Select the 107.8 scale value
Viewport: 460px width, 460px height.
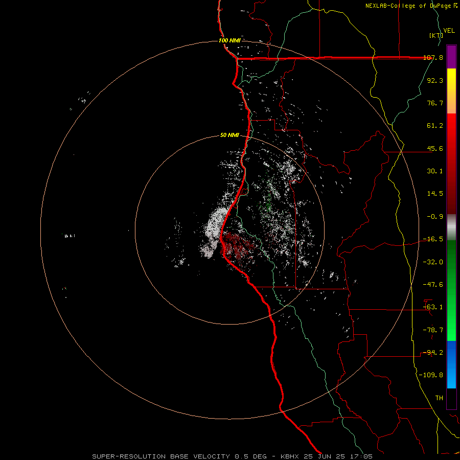433,57
